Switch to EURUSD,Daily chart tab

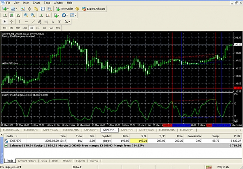coord(11,130)
